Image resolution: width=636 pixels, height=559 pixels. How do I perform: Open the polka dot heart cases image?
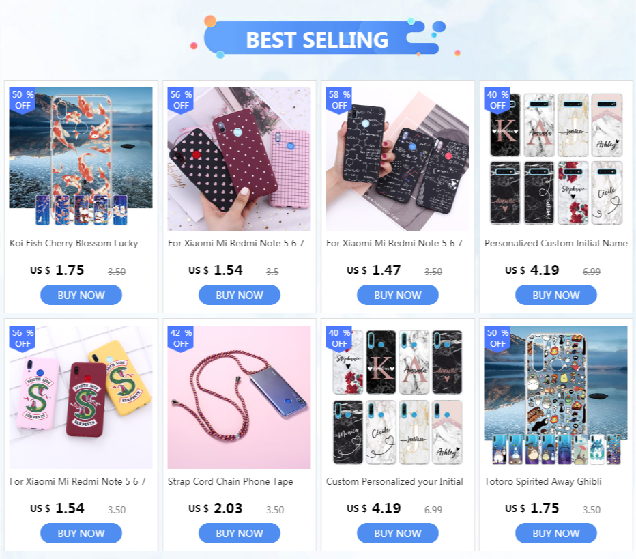click(x=240, y=158)
